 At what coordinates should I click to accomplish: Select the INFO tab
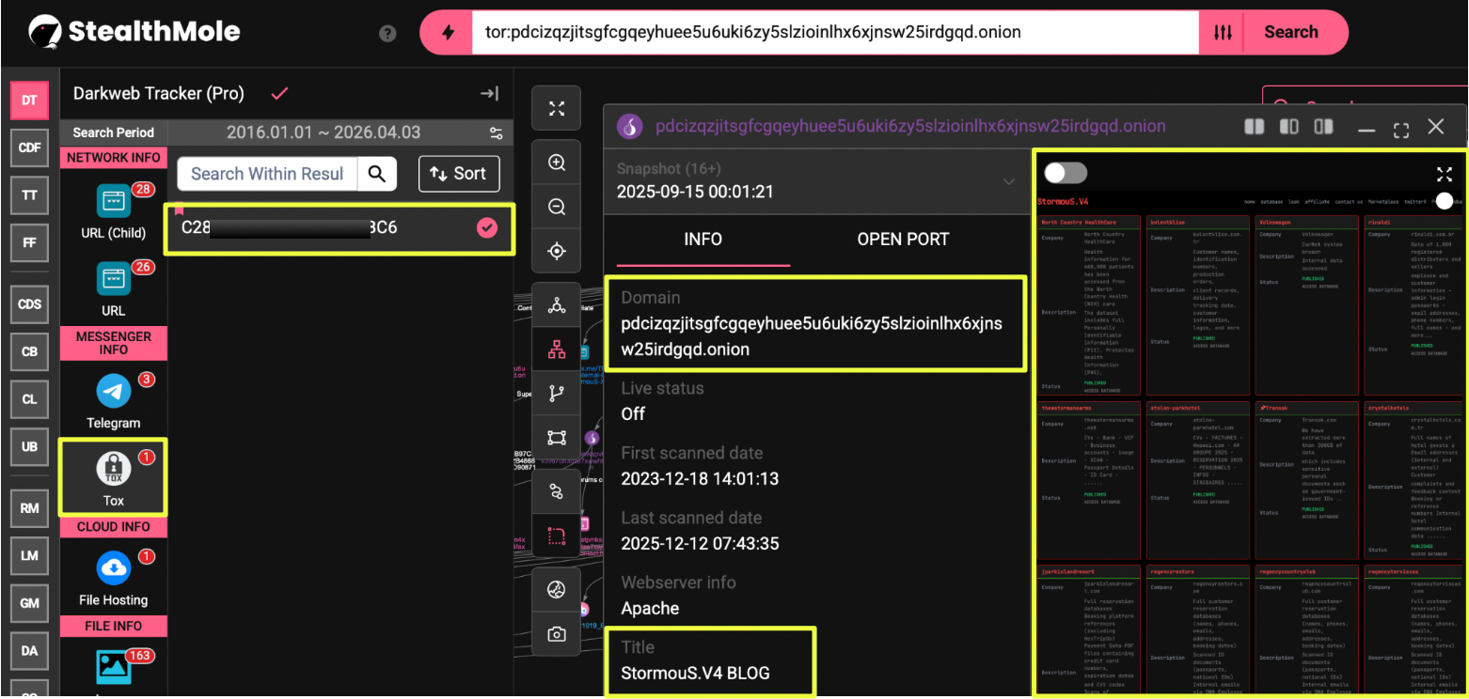pos(703,240)
